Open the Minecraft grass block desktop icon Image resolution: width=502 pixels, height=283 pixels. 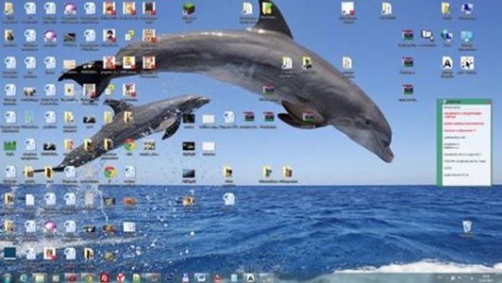[189, 9]
